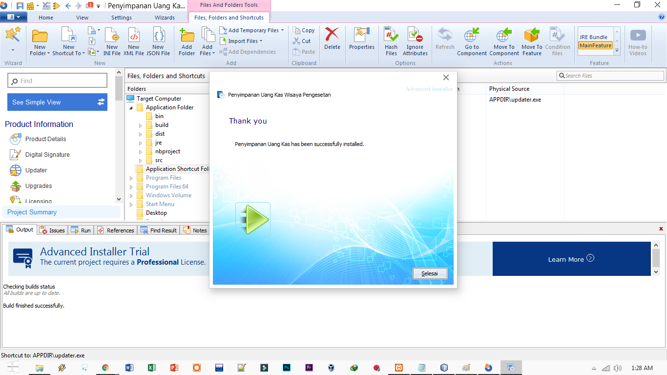Click the Move To Component icon
The width and height of the screenshot is (667, 375).
(x=503, y=35)
